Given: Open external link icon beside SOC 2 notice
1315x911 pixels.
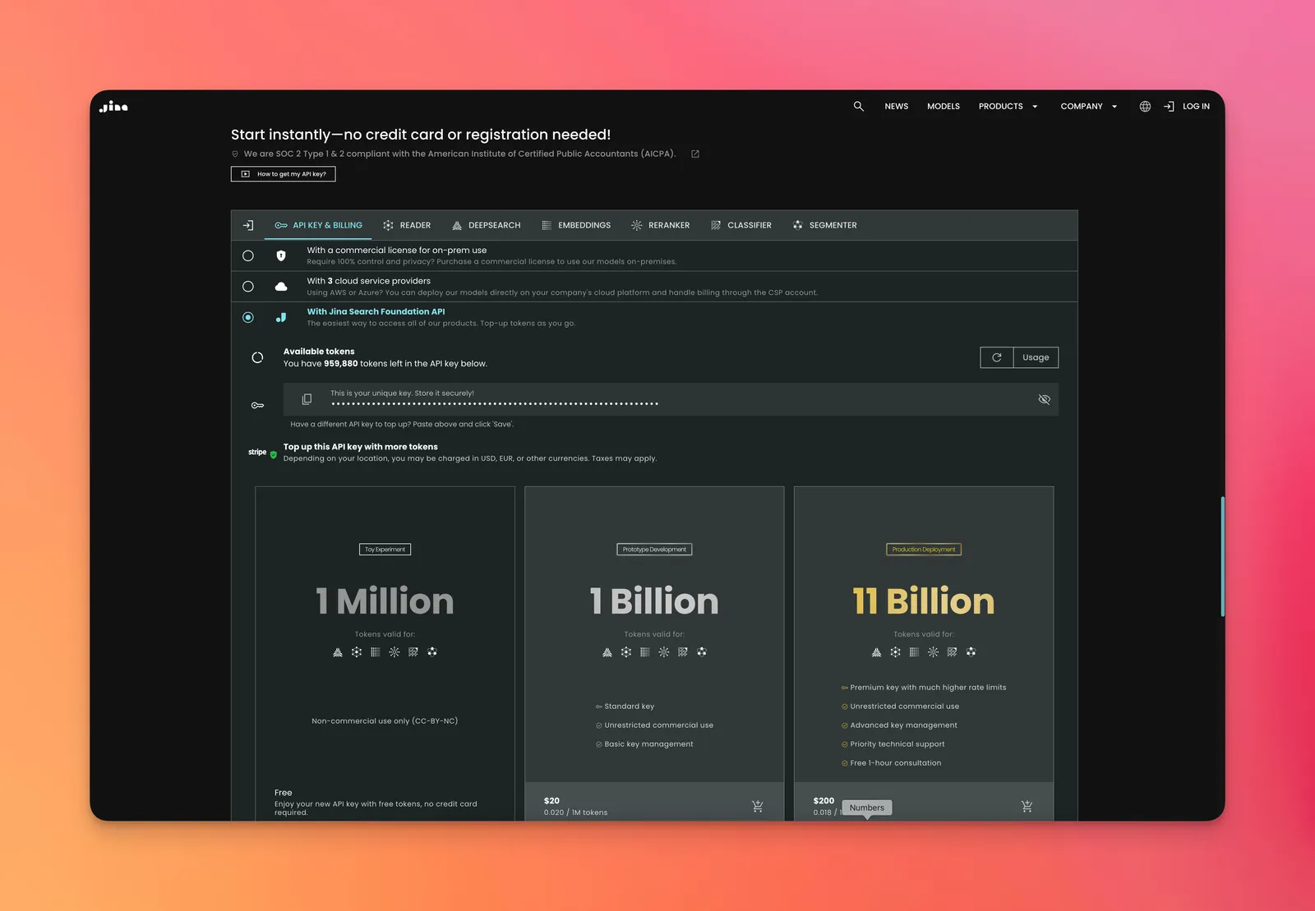Looking at the screenshot, I should pos(695,154).
